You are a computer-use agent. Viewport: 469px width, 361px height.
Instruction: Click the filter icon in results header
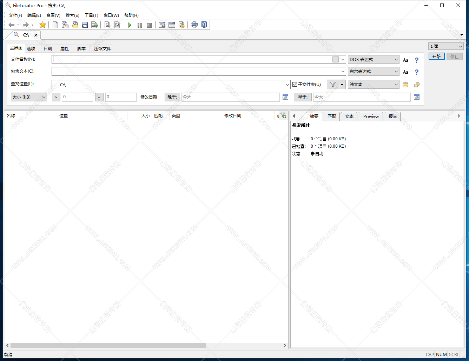[x=283, y=115]
